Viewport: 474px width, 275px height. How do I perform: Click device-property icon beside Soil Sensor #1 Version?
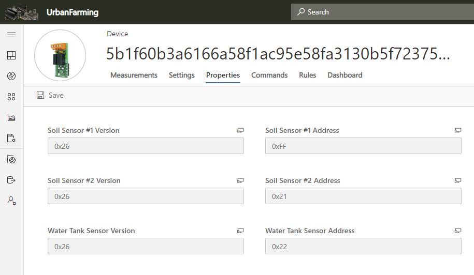(x=240, y=130)
